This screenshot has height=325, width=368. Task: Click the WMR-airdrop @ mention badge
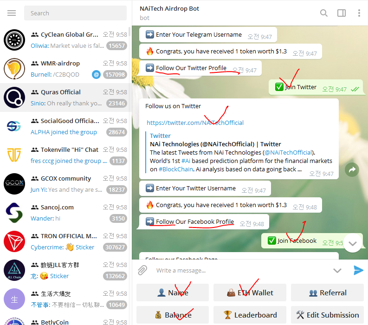[96, 75]
